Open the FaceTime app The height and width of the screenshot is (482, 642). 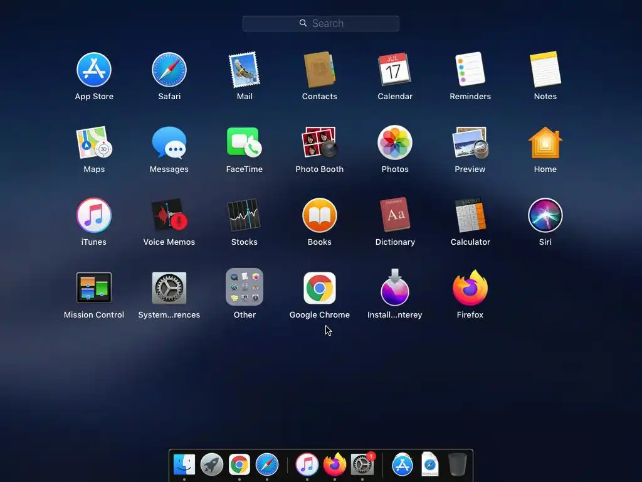pyautogui.click(x=245, y=142)
